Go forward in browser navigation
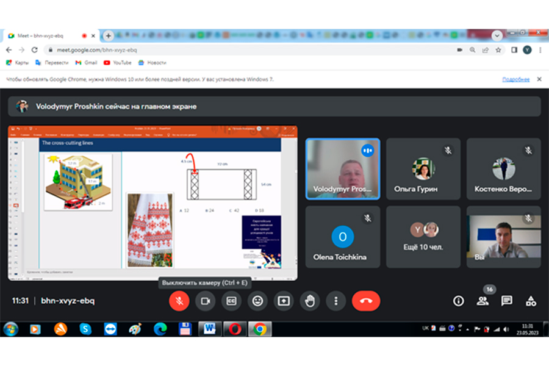This screenshot has height=366, width=549. [22, 50]
